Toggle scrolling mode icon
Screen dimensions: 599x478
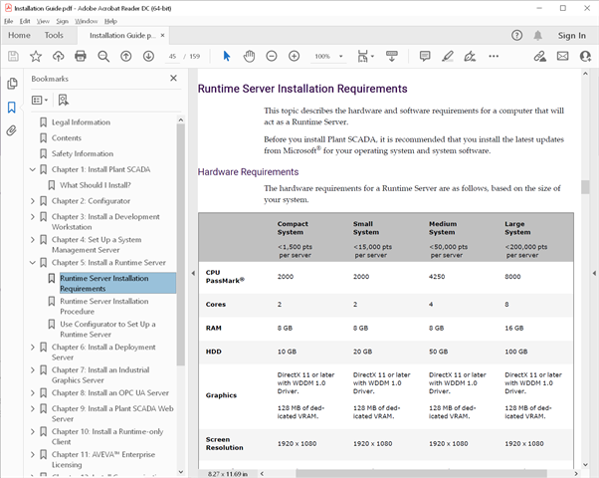(392, 56)
